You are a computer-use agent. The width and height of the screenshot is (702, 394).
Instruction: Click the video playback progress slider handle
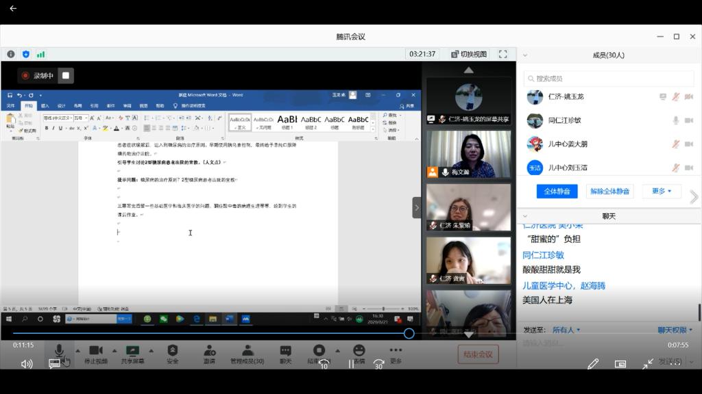(409, 333)
